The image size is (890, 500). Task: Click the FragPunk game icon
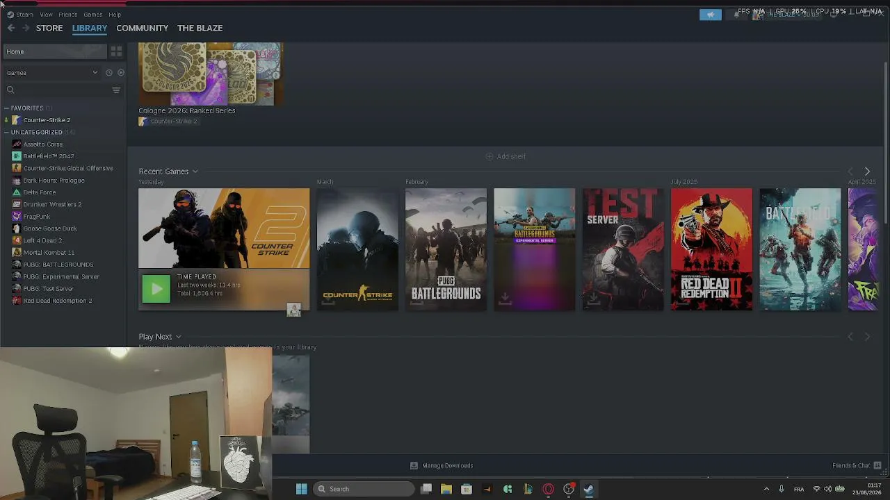17,217
